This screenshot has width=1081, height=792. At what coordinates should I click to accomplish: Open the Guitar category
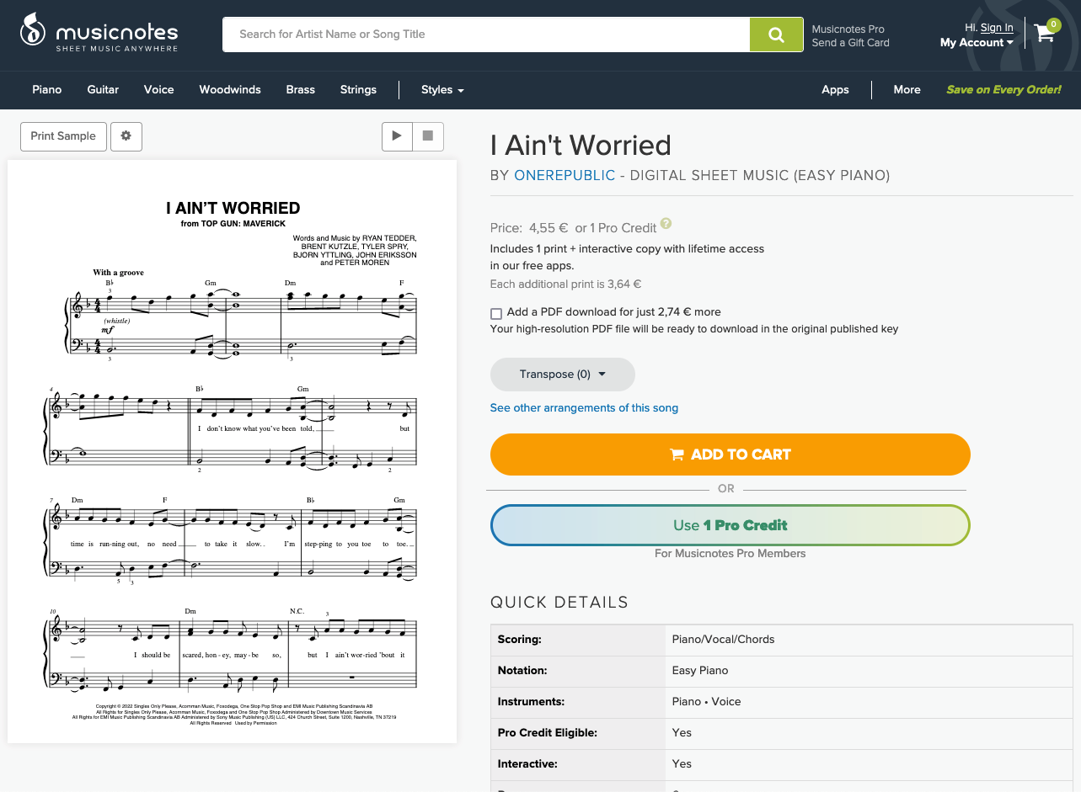point(103,90)
